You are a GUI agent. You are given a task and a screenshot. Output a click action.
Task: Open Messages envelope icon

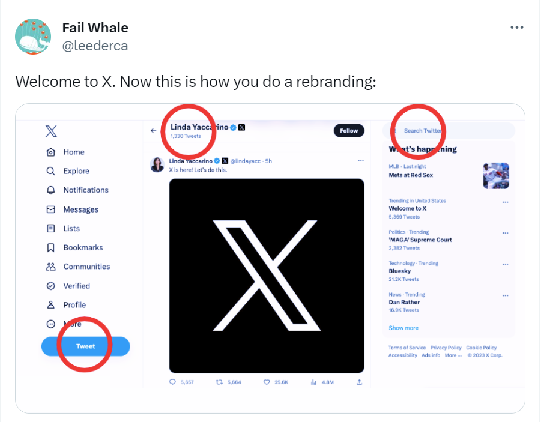[50, 209]
